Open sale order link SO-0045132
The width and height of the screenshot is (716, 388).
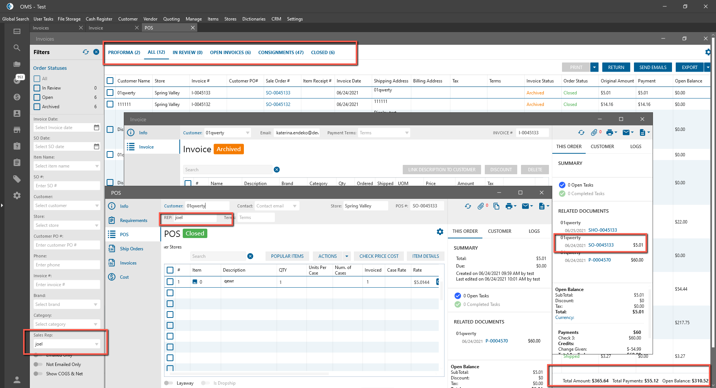(278, 104)
